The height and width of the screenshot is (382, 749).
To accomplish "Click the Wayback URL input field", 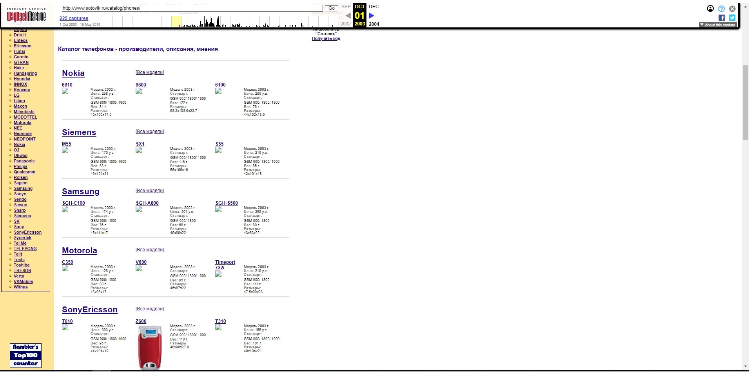I will click(192, 8).
